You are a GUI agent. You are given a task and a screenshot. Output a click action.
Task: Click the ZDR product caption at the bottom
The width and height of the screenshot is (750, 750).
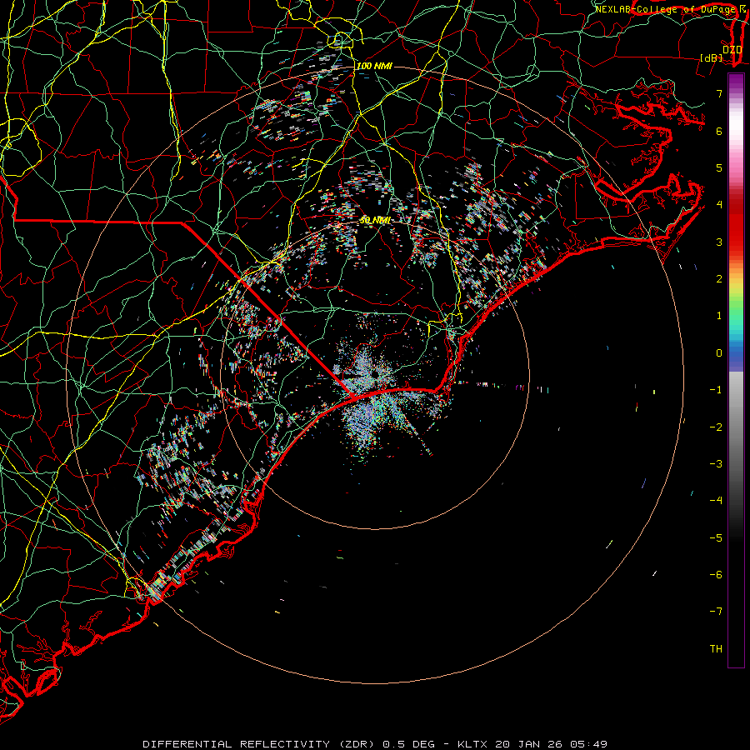375,744
